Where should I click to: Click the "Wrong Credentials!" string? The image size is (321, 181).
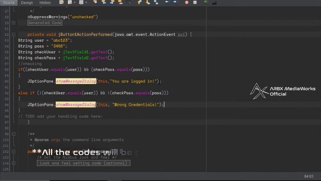click(136, 105)
